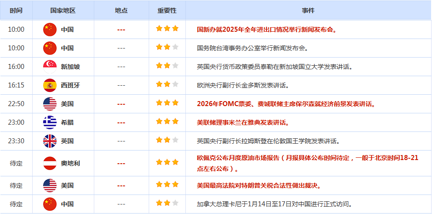The height and width of the screenshot is (214, 432).
Task: Click the 英国 country name
Action: click(67, 141)
